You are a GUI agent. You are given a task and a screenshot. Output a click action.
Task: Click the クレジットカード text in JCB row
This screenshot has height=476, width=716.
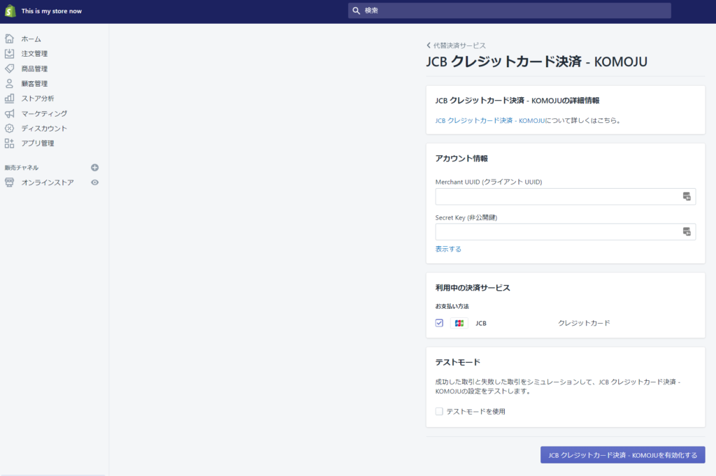584,323
